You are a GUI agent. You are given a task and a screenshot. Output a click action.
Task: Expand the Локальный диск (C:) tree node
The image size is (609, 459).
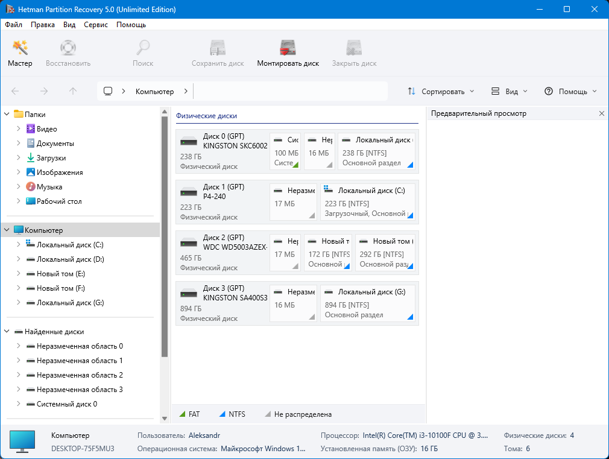click(19, 245)
